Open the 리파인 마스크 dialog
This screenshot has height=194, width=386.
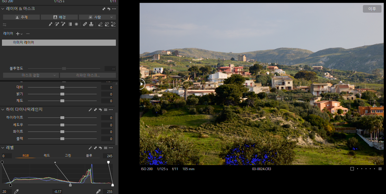[88, 75]
